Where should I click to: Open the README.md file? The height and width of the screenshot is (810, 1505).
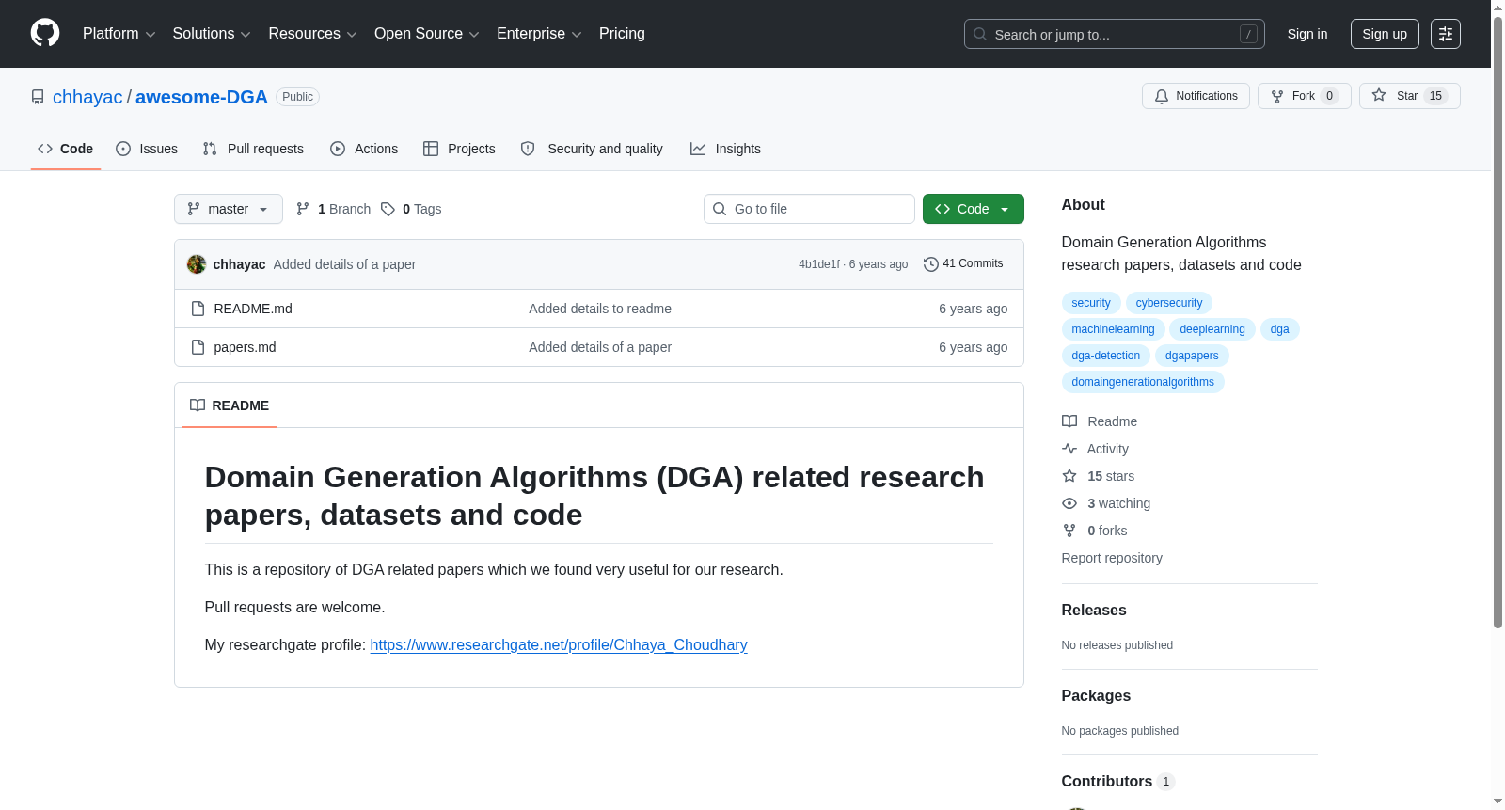(253, 309)
